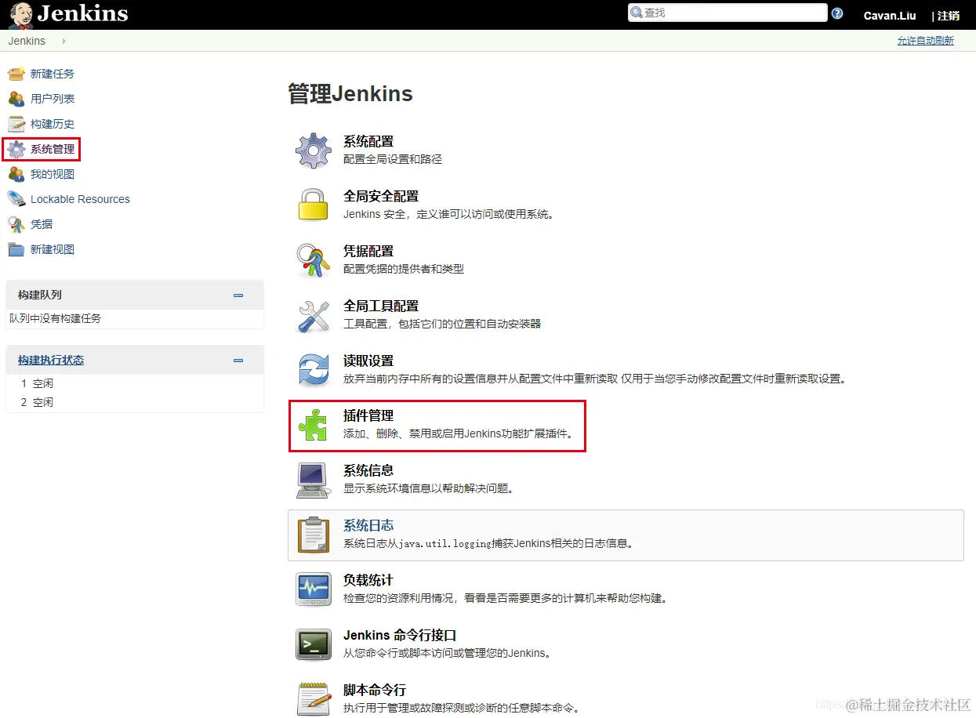Click the 负载统计 heartbeat monitor icon

coord(314,589)
